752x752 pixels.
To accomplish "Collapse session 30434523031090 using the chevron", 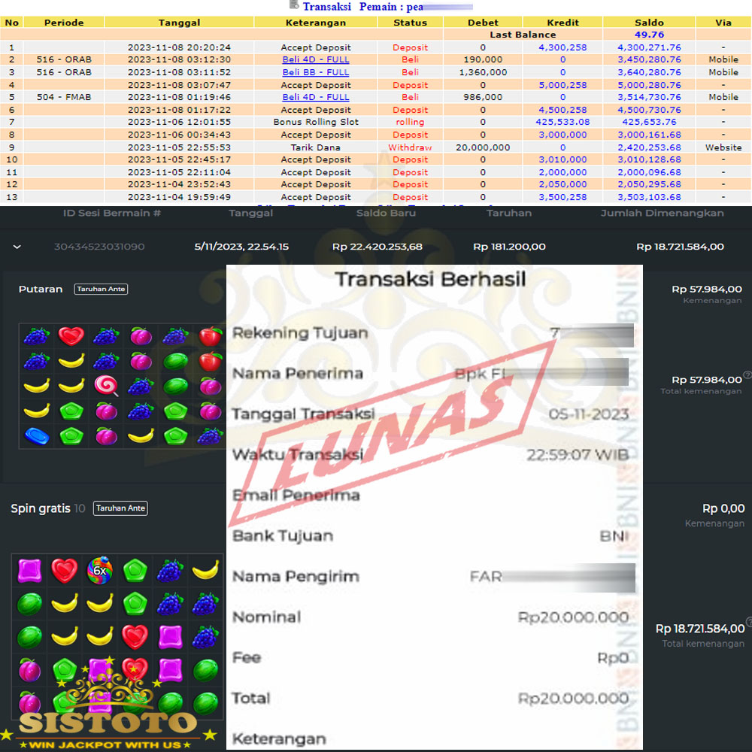I will pyautogui.click(x=17, y=247).
